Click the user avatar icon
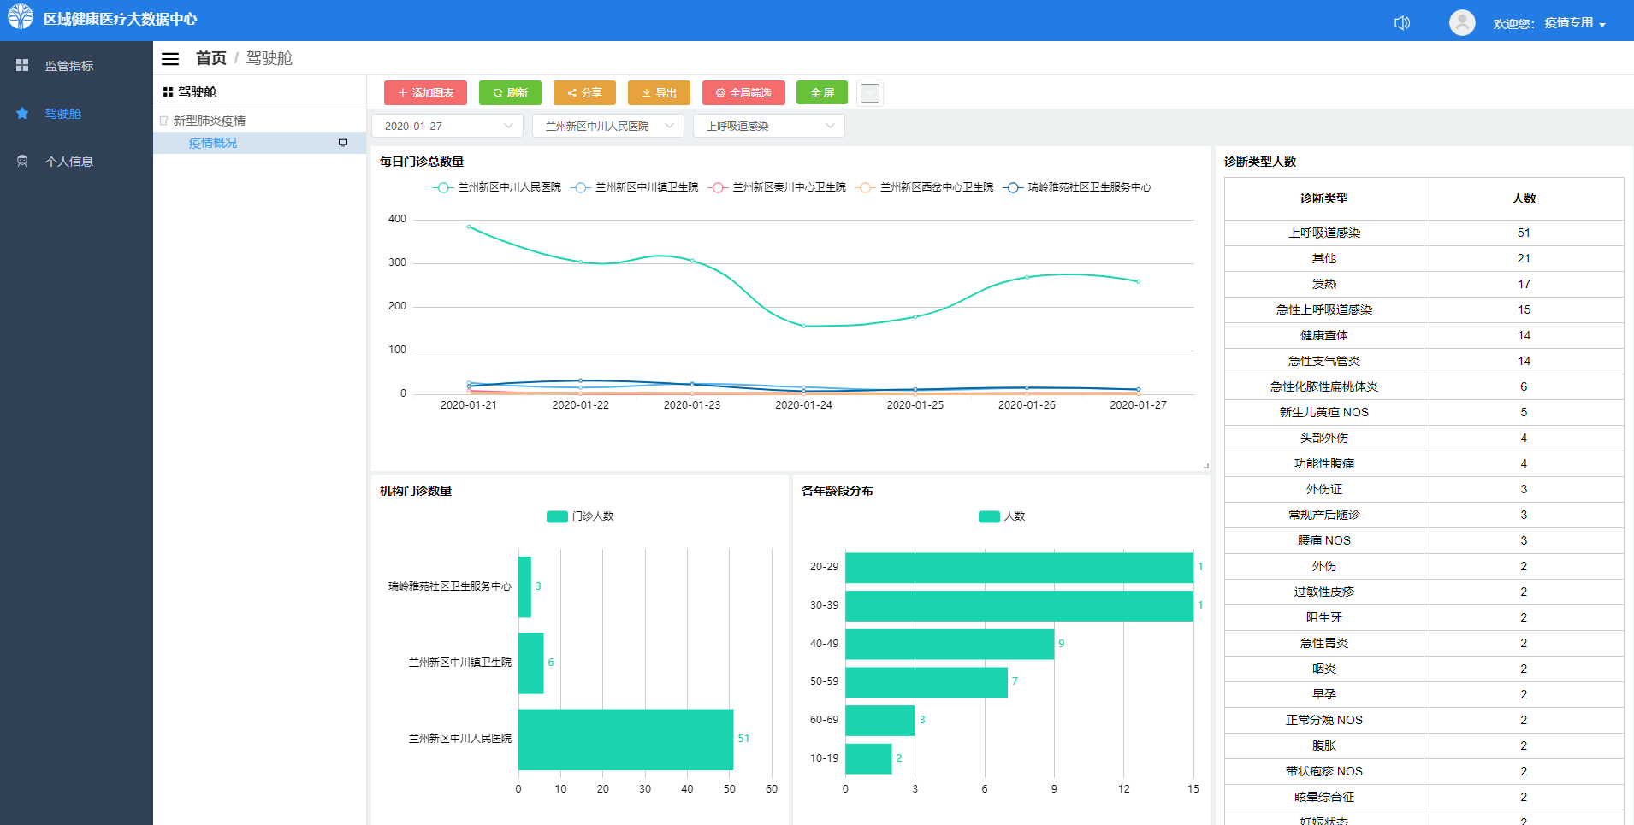 (1461, 23)
